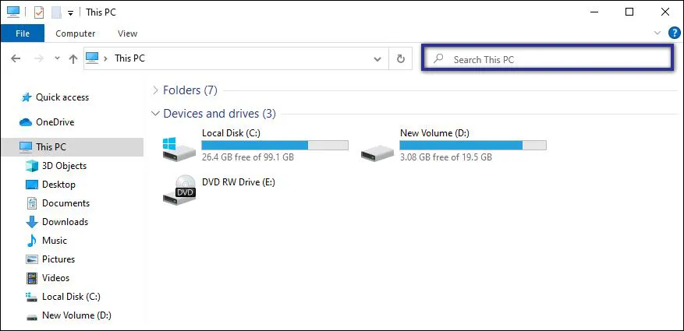Click the Search This PC field

[547, 57]
